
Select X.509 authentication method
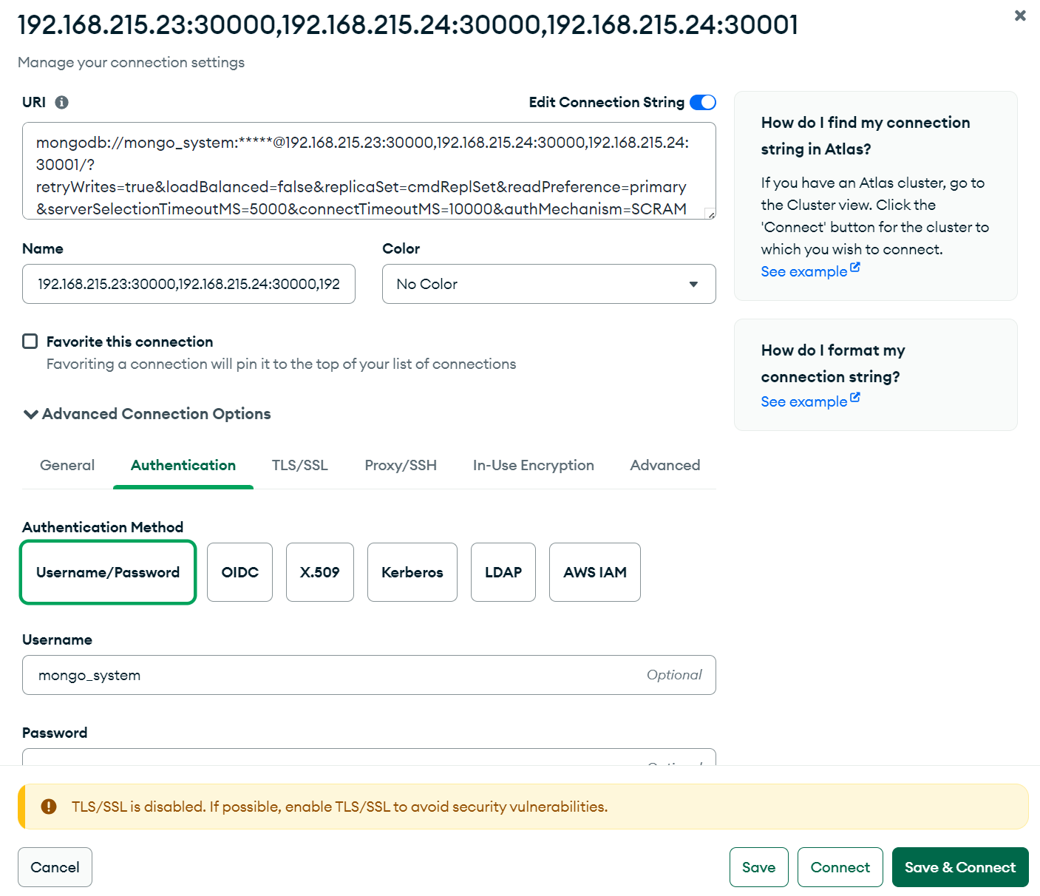pyautogui.click(x=320, y=572)
